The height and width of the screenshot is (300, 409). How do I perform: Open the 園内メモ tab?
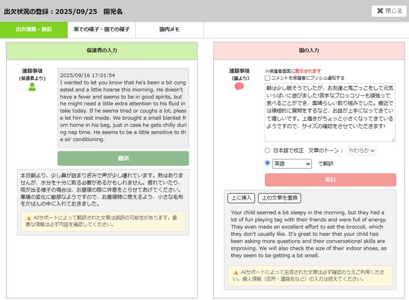pyautogui.click(x=170, y=29)
